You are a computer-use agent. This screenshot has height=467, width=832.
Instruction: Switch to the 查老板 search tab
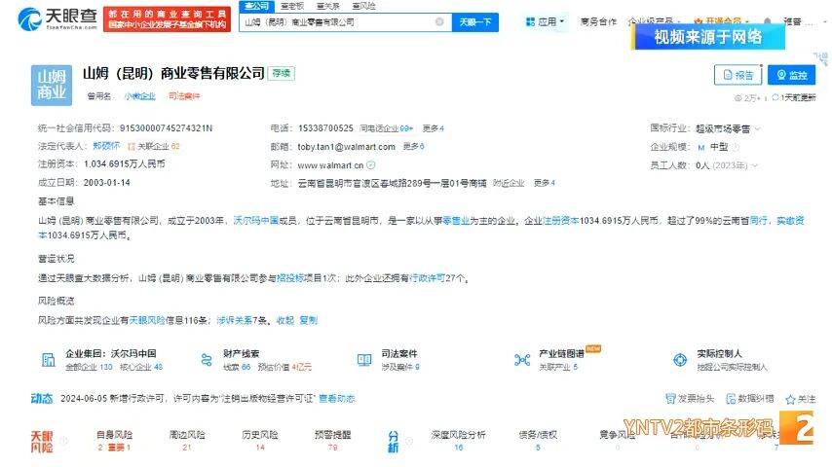point(292,6)
